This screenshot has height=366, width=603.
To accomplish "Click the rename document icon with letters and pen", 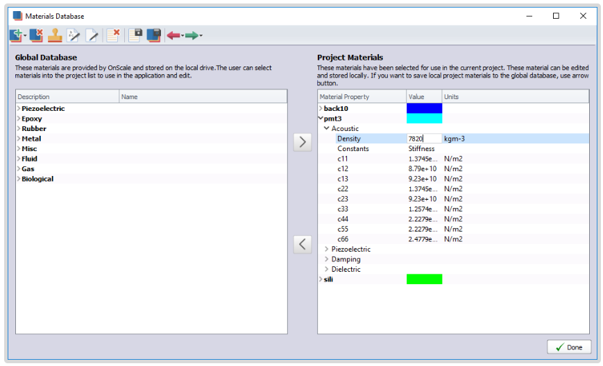I will (x=73, y=35).
